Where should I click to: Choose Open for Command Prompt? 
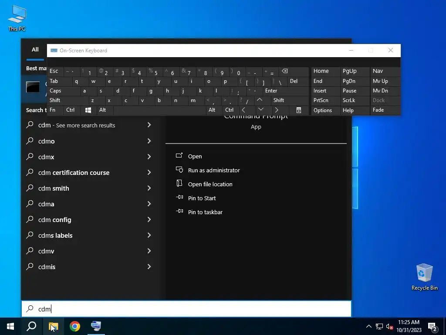tap(195, 157)
